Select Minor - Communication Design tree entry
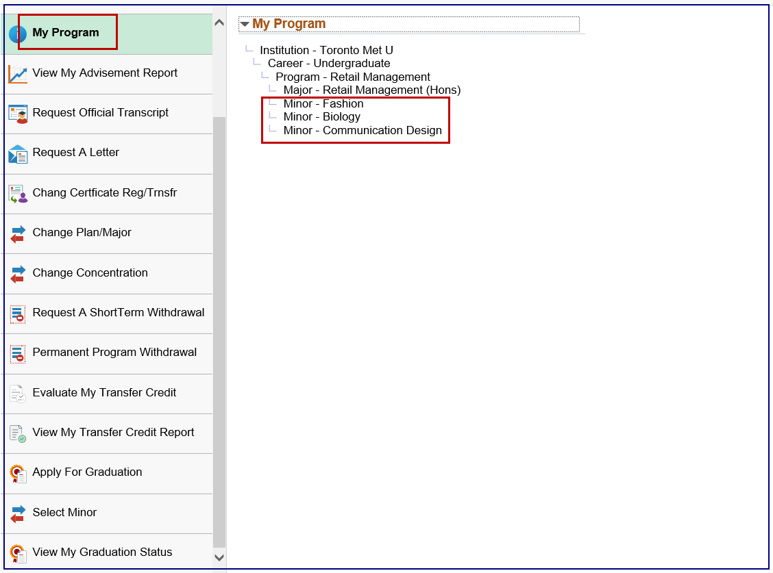The image size is (773, 573). tap(363, 130)
